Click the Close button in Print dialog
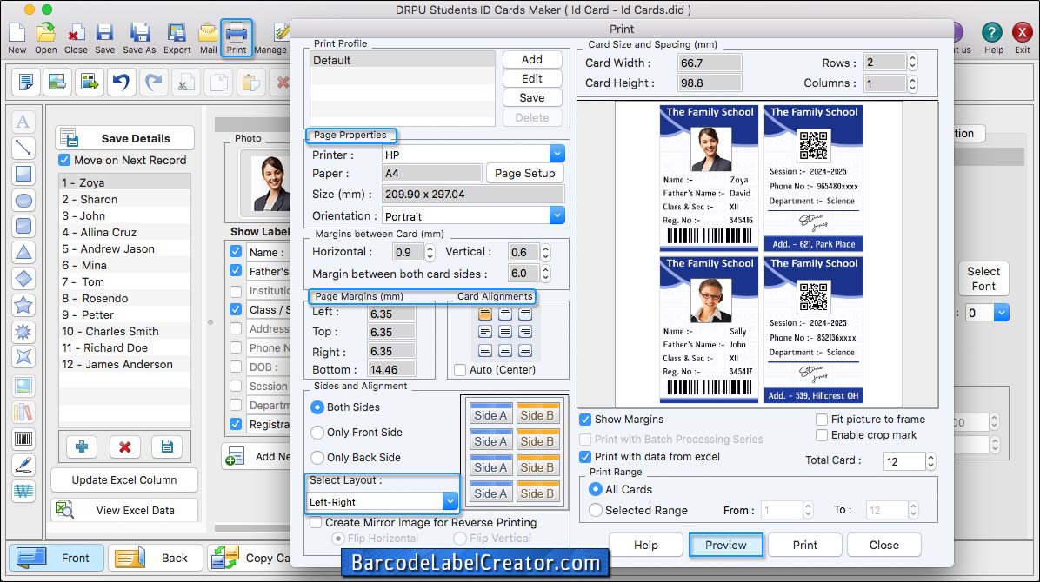 tap(883, 545)
